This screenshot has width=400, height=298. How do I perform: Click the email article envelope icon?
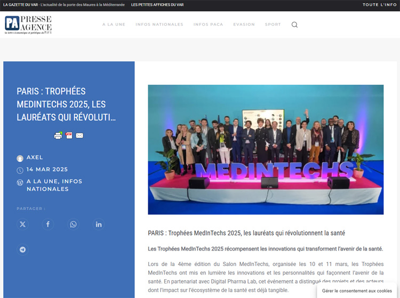point(79,136)
